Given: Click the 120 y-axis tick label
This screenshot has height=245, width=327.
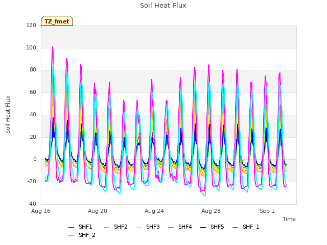Looking at the screenshot, I should point(31,26).
